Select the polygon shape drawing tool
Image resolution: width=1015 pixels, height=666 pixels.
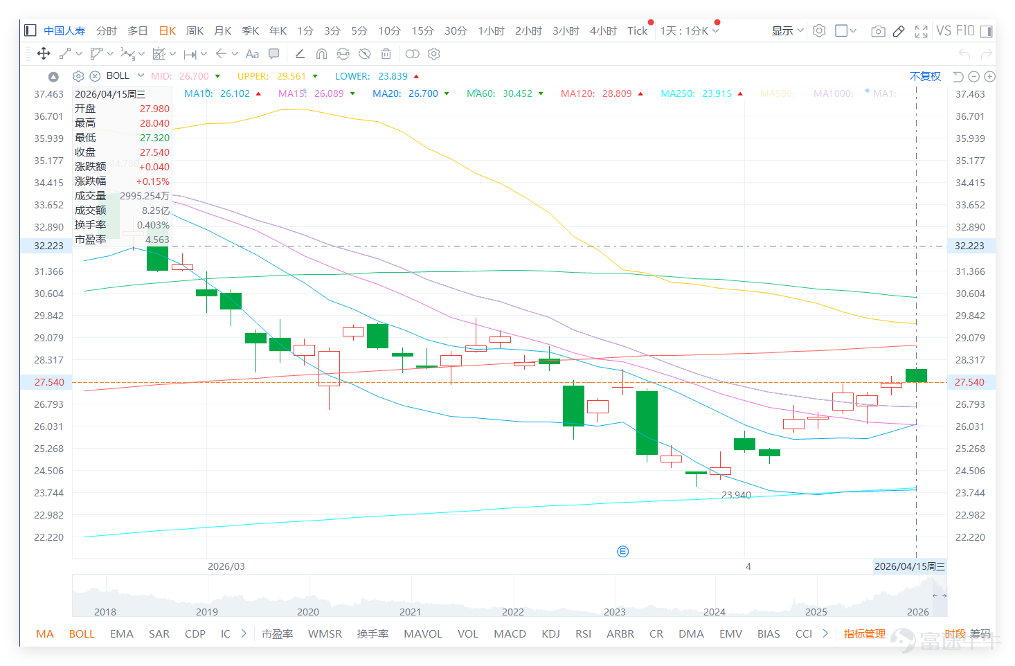click(x=96, y=53)
